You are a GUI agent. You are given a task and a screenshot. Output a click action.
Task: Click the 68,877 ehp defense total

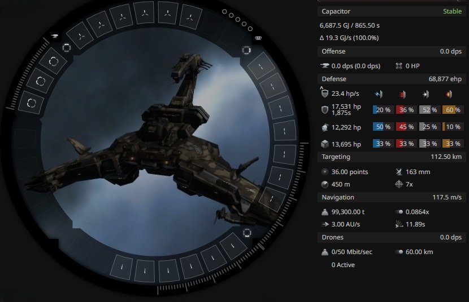445,79
